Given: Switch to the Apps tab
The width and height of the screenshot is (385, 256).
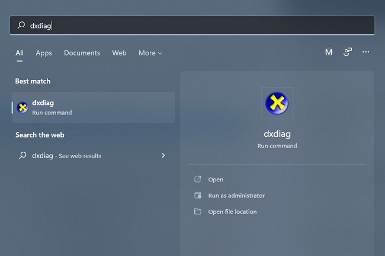Looking at the screenshot, I should [x=44, y=53].
